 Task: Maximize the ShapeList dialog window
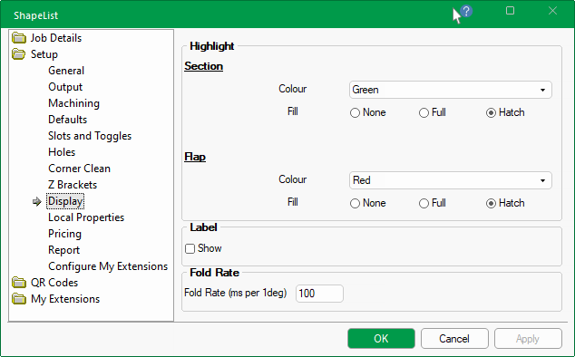tap(510, 11)
